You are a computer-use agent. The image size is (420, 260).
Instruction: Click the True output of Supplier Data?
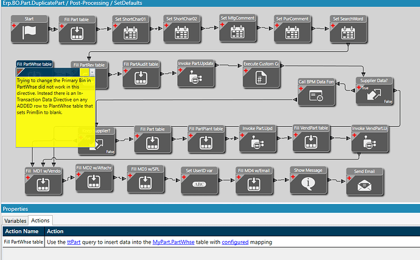coord(365,88)
